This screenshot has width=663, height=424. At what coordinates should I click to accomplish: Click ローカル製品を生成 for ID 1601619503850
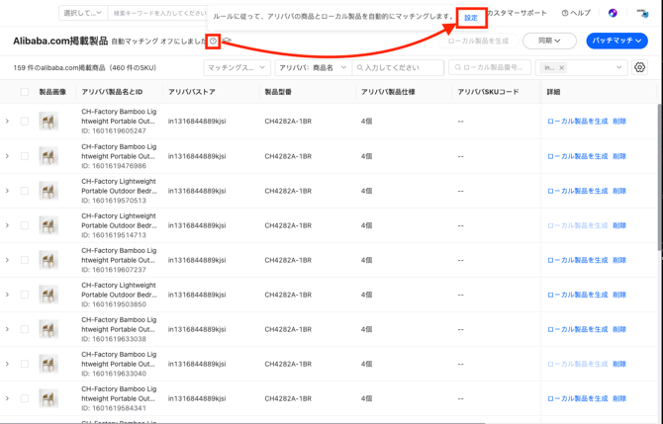pos(577,295)
